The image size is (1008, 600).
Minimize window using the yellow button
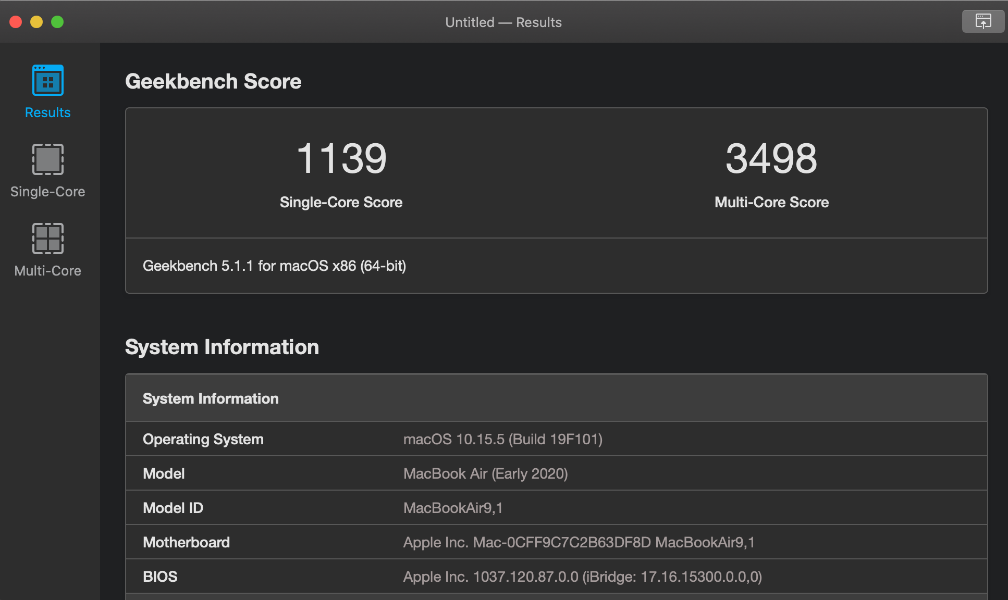36,22
